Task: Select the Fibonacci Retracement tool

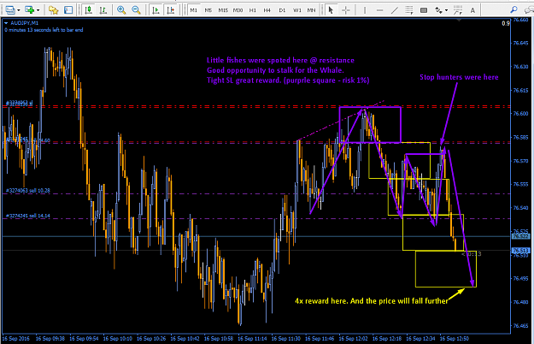Action: pos(409,10)
